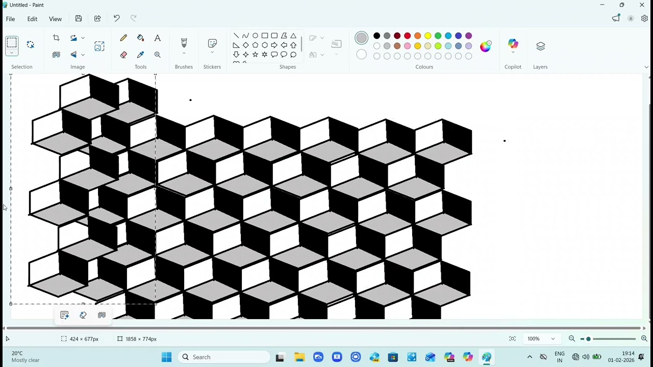Click the Remove background icon in Image group
653x367 pixels.
point(56,55)
